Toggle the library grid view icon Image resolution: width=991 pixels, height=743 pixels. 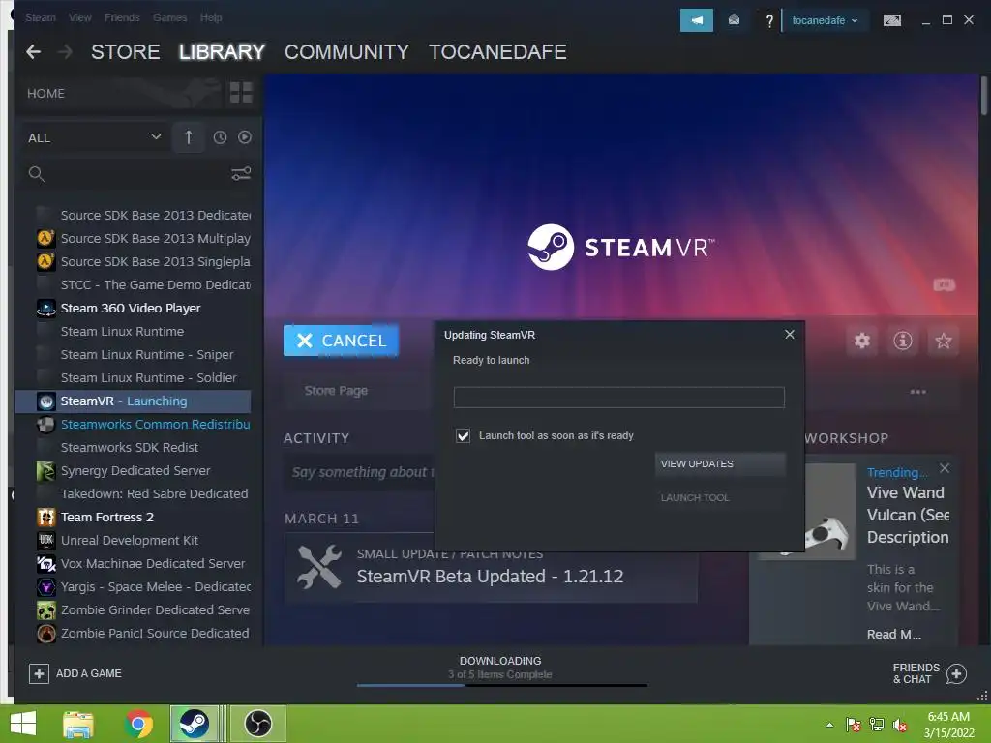[x=241, y=92]
